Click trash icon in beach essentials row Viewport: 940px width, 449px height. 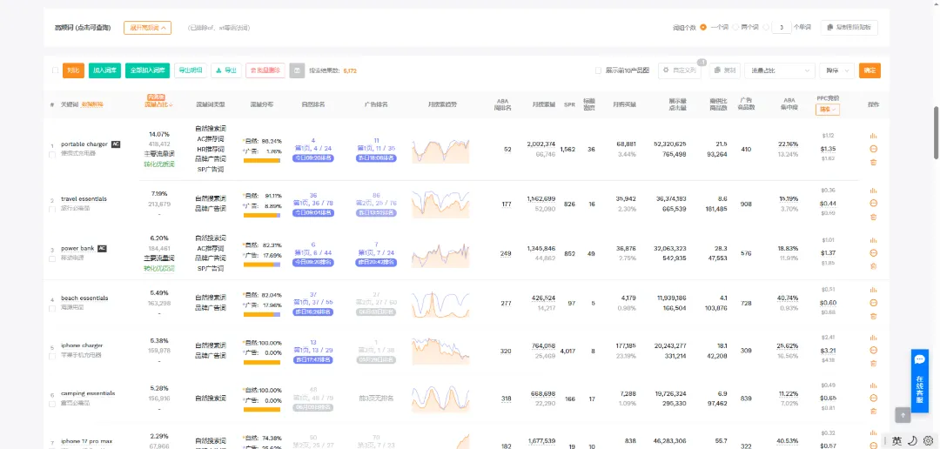[x=873, y=316]
